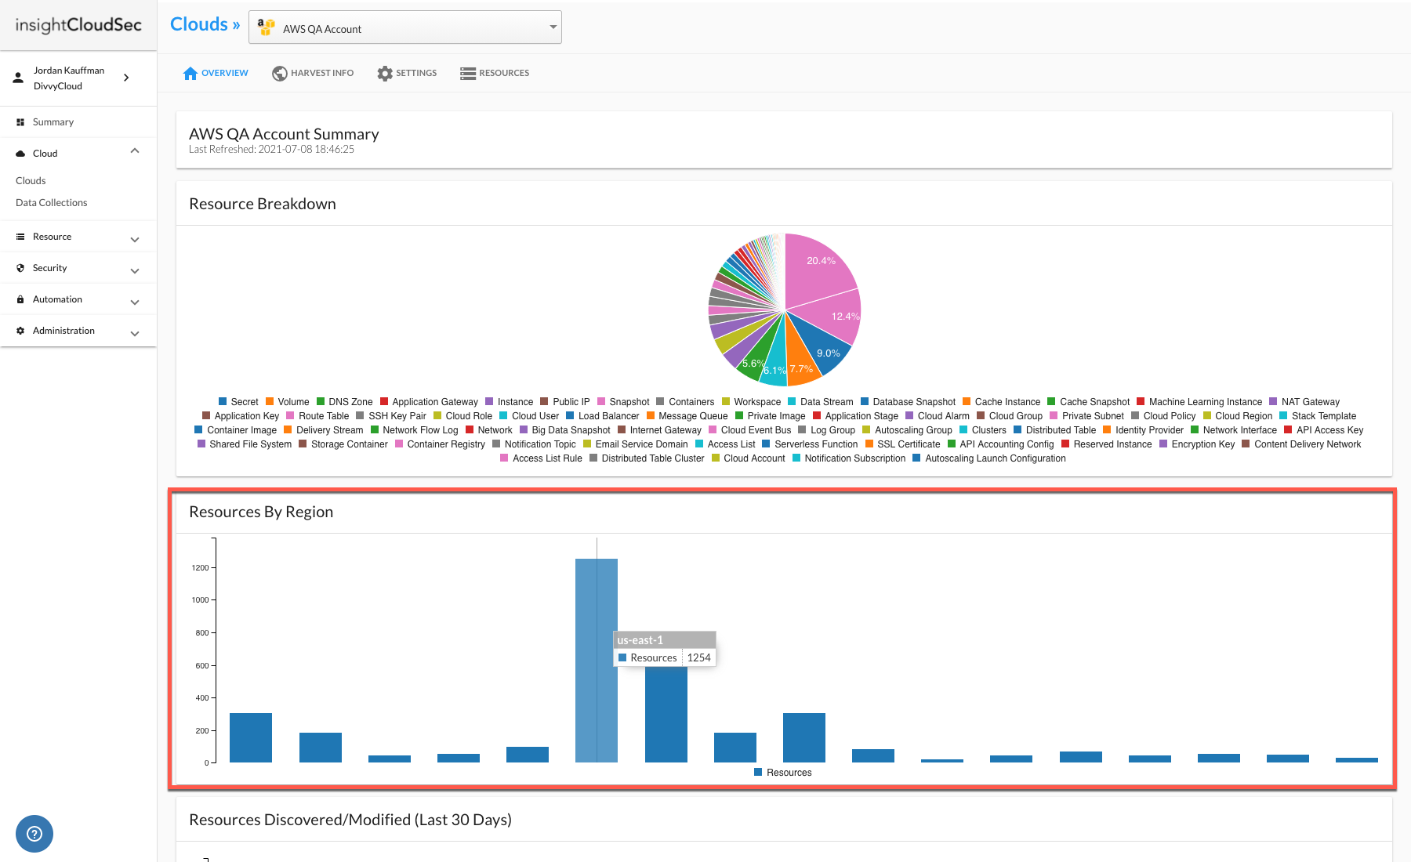Toggle the Resources legend under bar chart
The image size is (1411, 862).
coord(783,773)
